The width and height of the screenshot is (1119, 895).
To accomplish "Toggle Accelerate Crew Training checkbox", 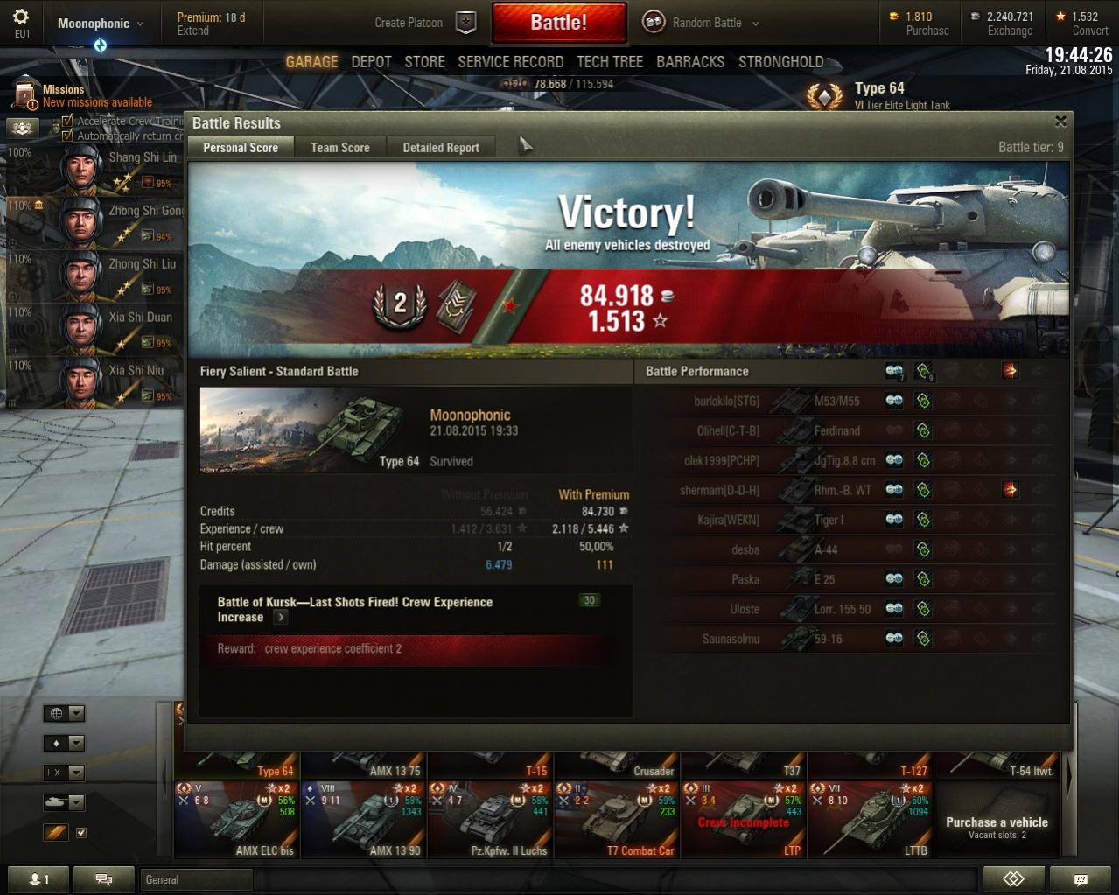I will pos(67,121).
